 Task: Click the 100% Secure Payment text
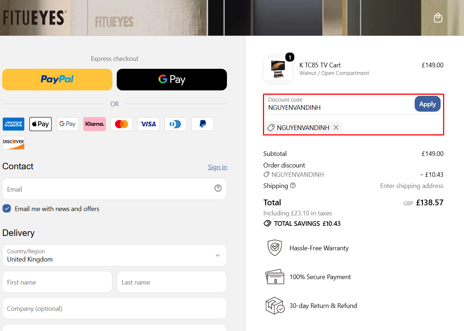pos(320,277)
